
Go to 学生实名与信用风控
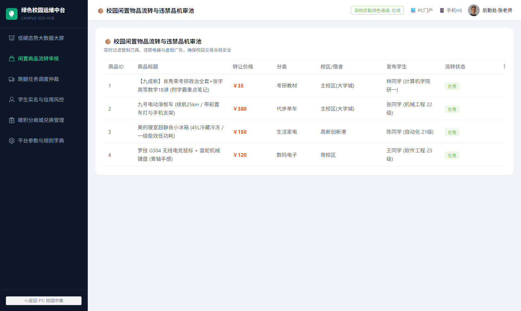click(x=44, y=100)
